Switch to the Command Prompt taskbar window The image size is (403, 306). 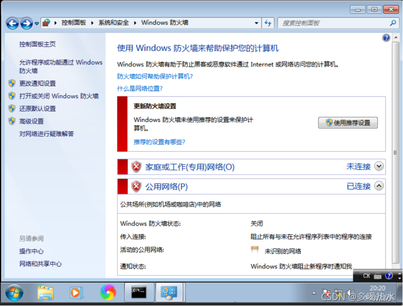pos(139,292)
